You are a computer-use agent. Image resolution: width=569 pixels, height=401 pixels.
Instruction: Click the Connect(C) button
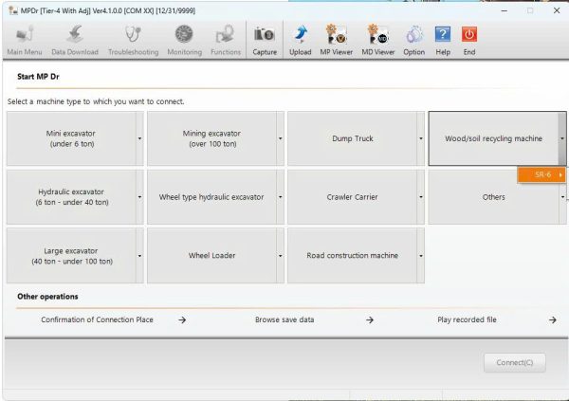tap(514, 362)
